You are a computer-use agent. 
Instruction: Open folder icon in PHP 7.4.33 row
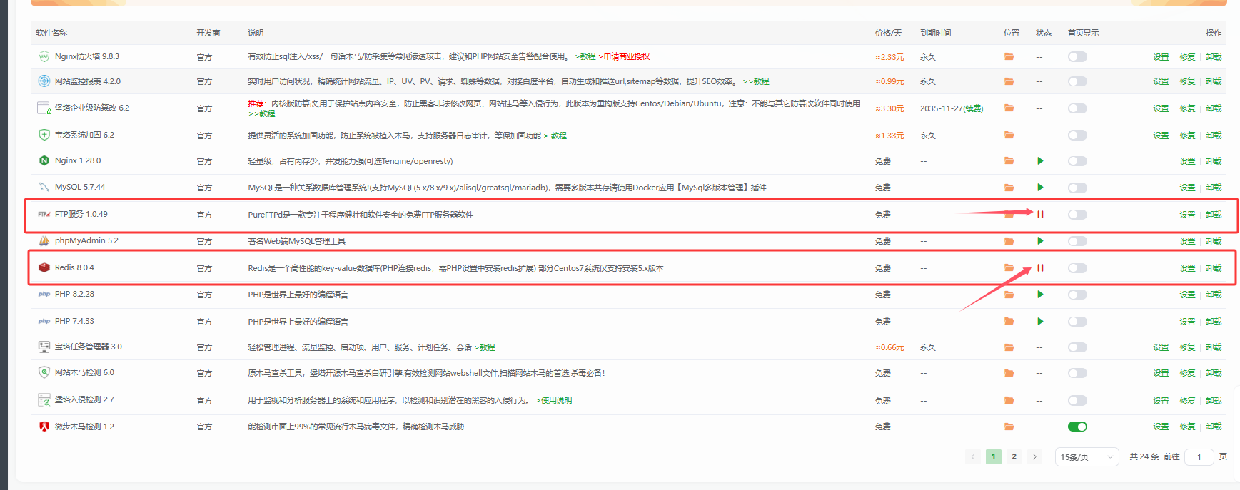tap(1009, 321)
